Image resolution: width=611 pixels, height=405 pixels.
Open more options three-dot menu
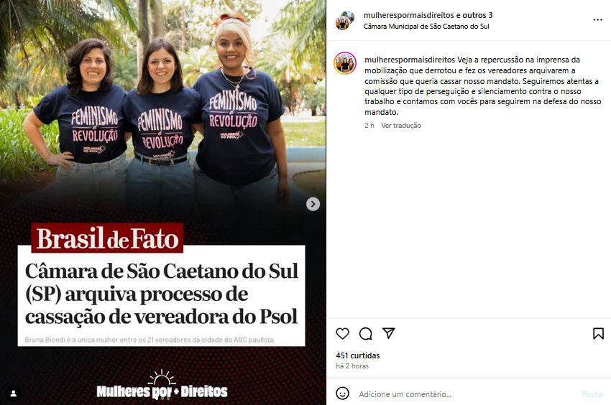tap(597, 20)
